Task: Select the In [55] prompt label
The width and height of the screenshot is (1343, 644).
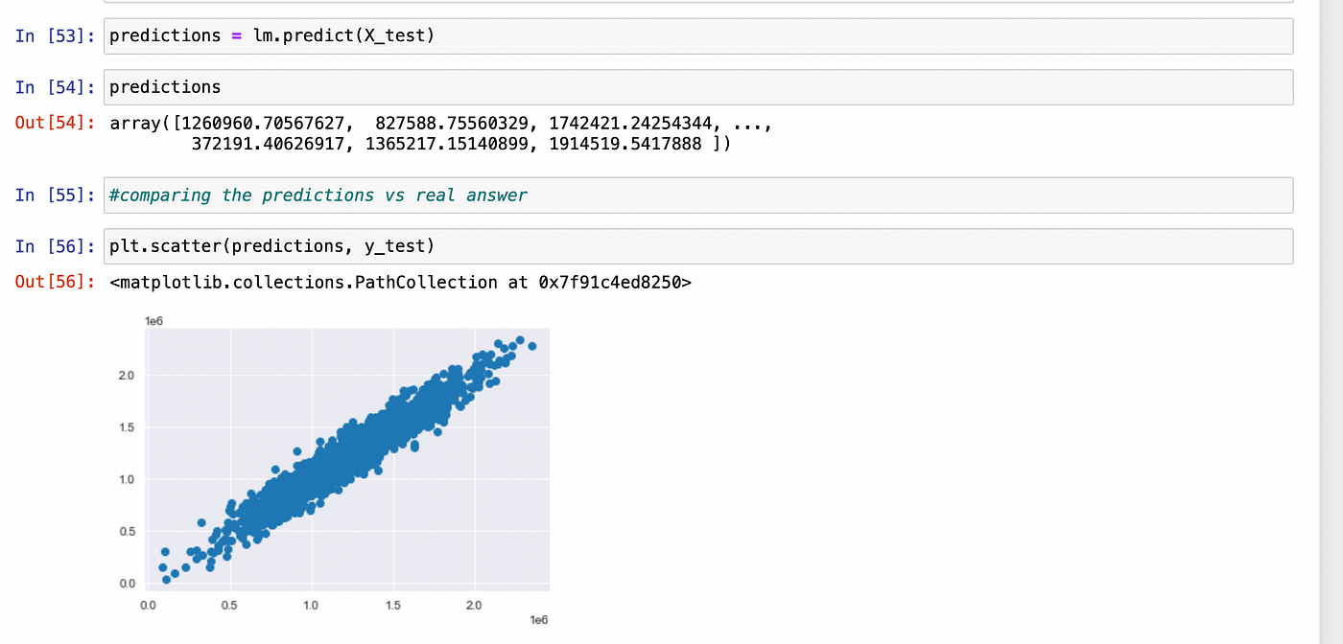Action: coord(53,195)
